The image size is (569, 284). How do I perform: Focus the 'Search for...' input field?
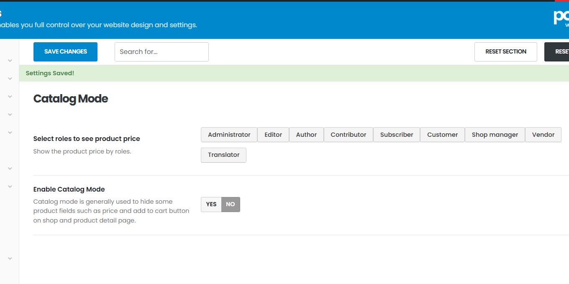(x=161, y=52)
